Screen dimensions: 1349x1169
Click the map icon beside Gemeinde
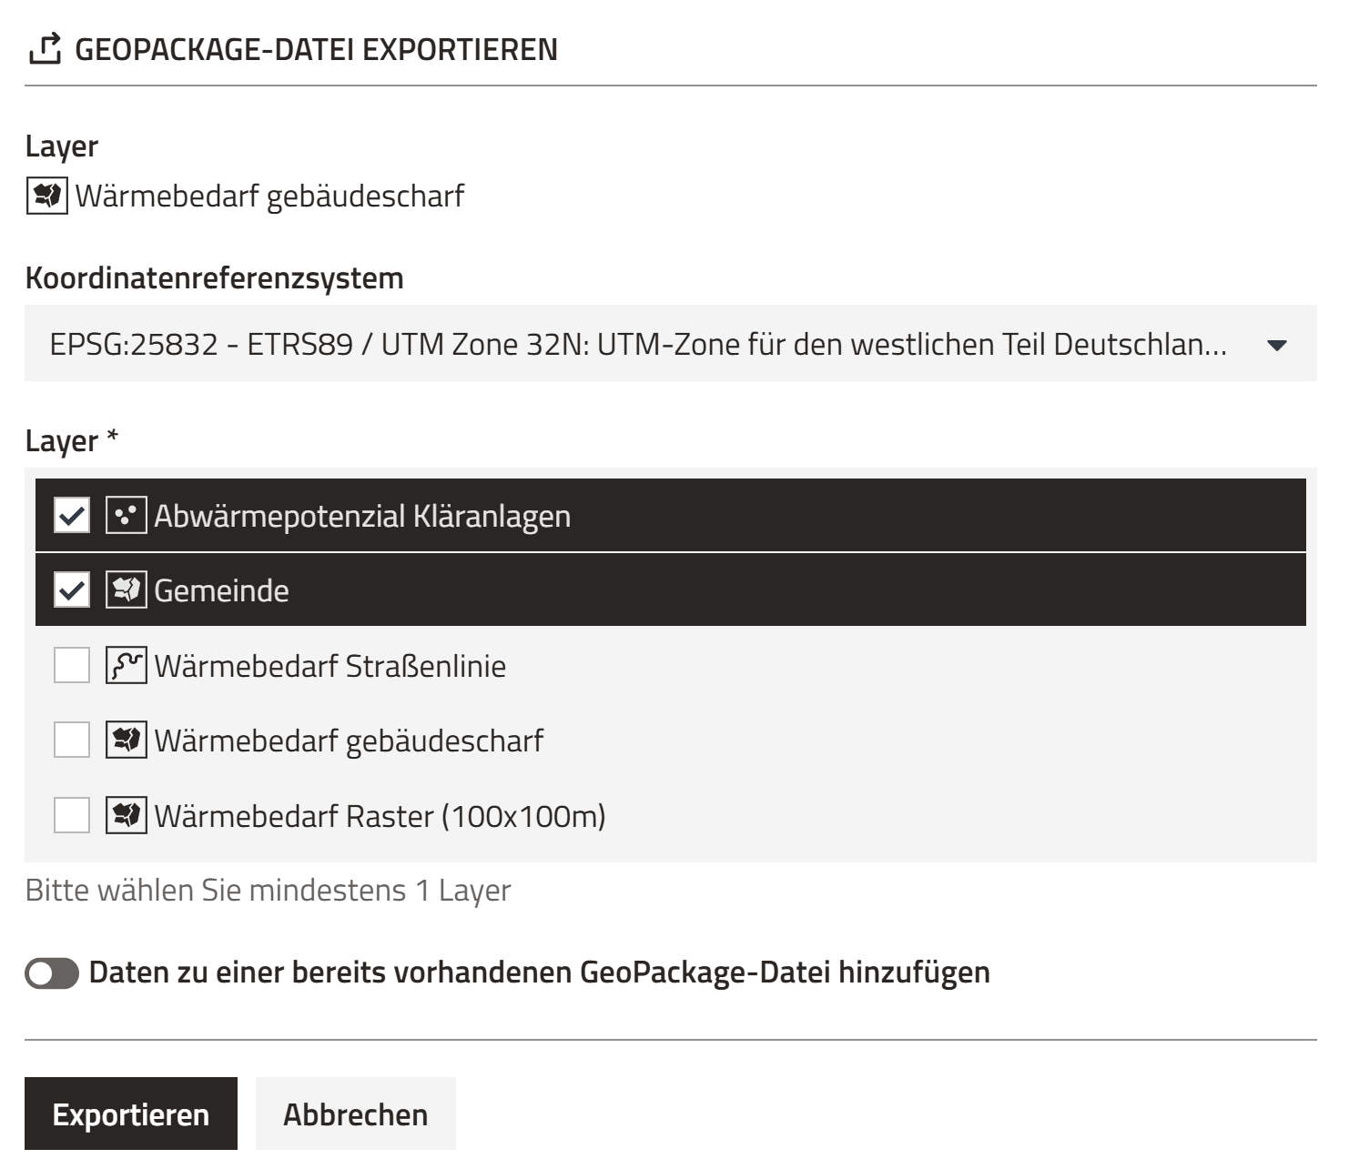tap(127, 590)
